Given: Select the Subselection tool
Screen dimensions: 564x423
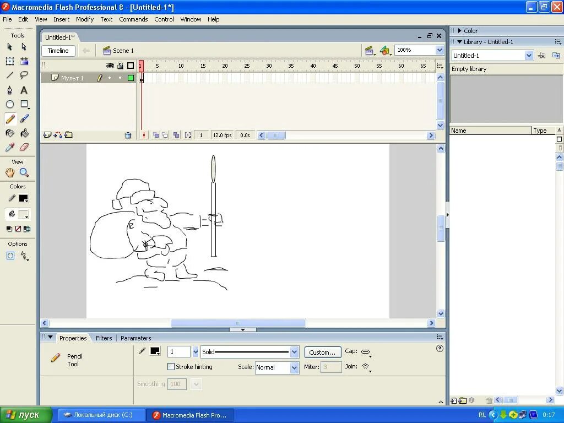Looking at the screenshot, I should (24, 47).
